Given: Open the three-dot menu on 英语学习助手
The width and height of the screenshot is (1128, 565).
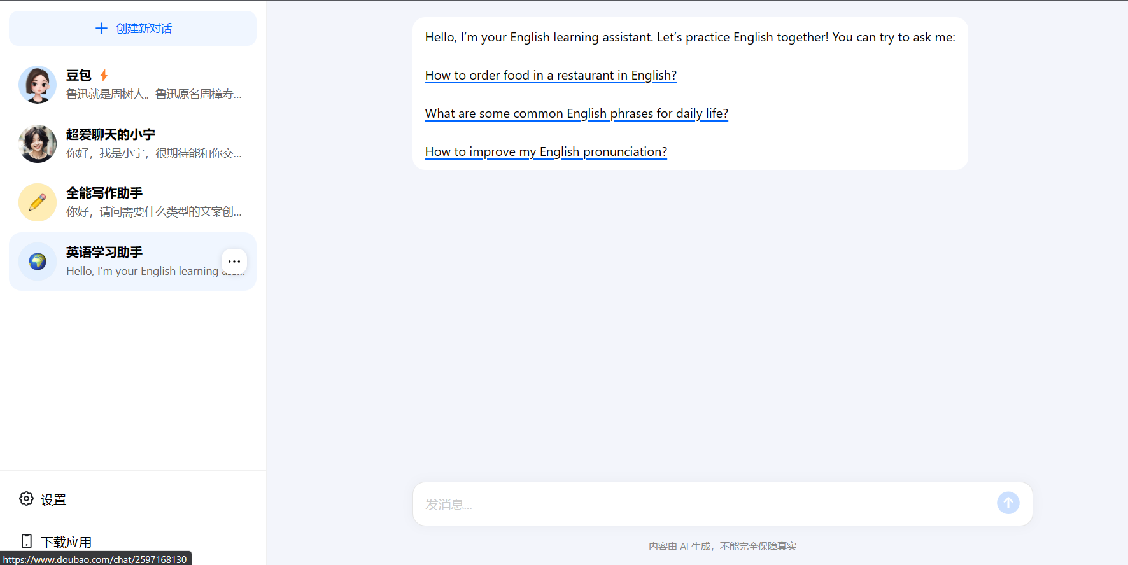Looking at the screenshot, I should (x=234, y=261).
